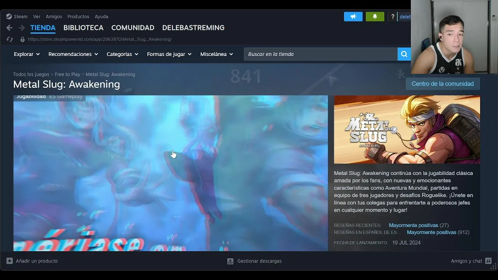This screenshot has height=280, width=498.
Task: Expand the Categorías dropdown
Action: tap(123, 54)
